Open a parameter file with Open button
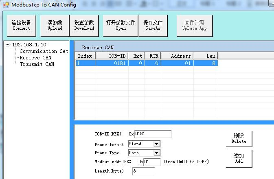274x179 pixels. pyautogui.click(x=121, y=26)
